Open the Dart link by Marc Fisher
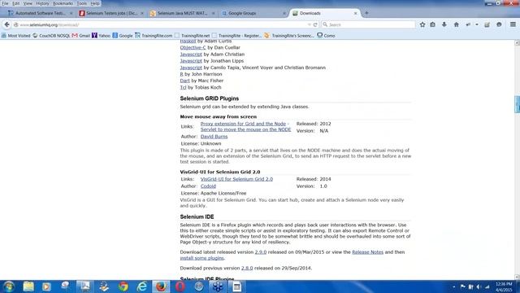 [184, 81]
